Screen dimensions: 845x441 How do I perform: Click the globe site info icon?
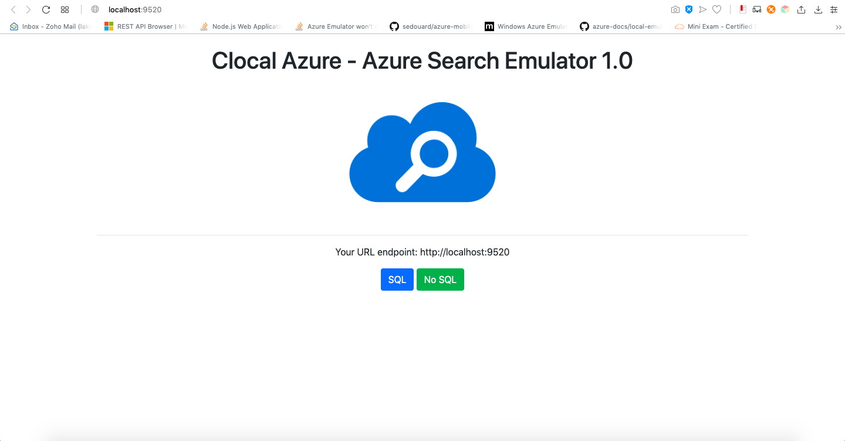click(x=95, y=9)
